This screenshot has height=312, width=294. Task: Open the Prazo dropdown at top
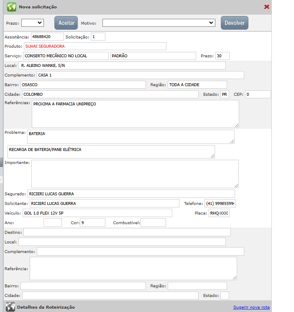(33, 23)
